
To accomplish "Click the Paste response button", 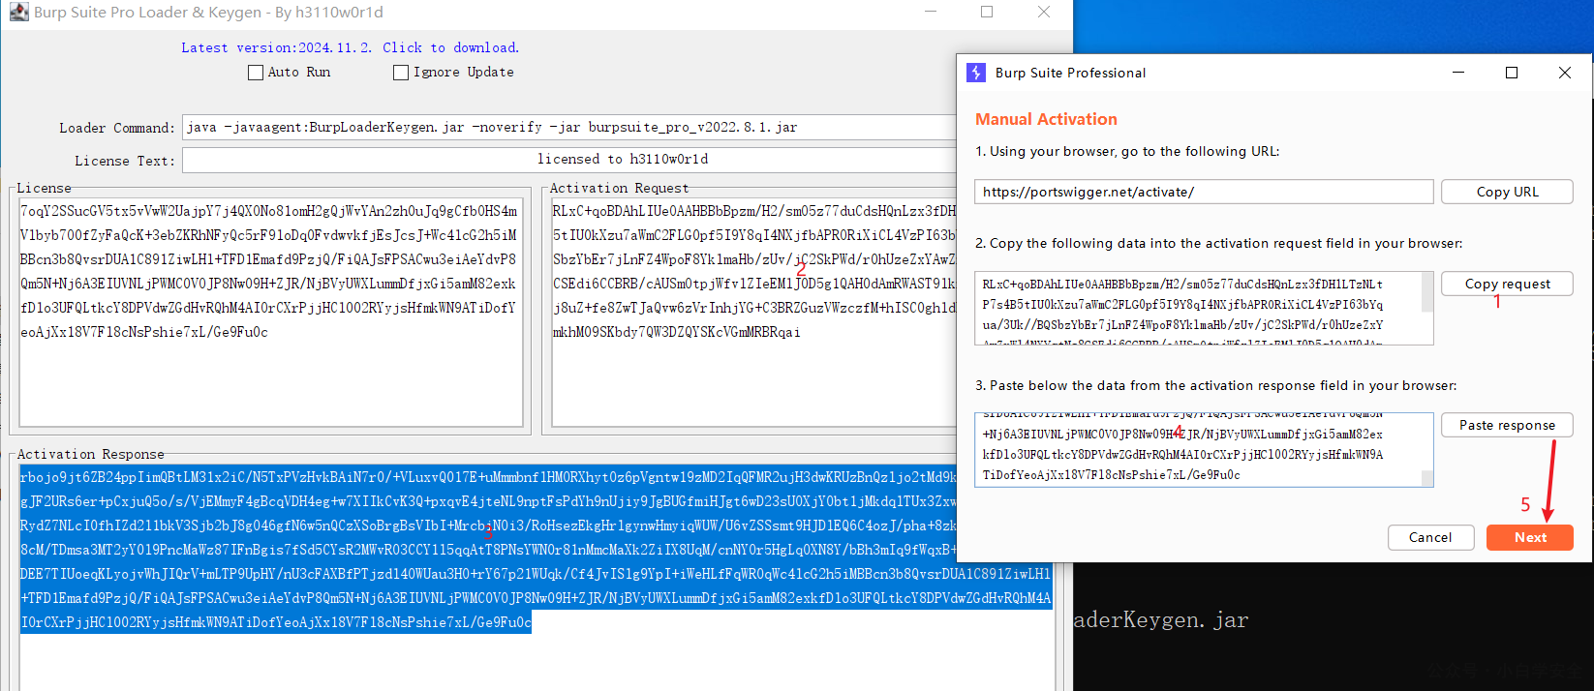I will pos(1507,425).
